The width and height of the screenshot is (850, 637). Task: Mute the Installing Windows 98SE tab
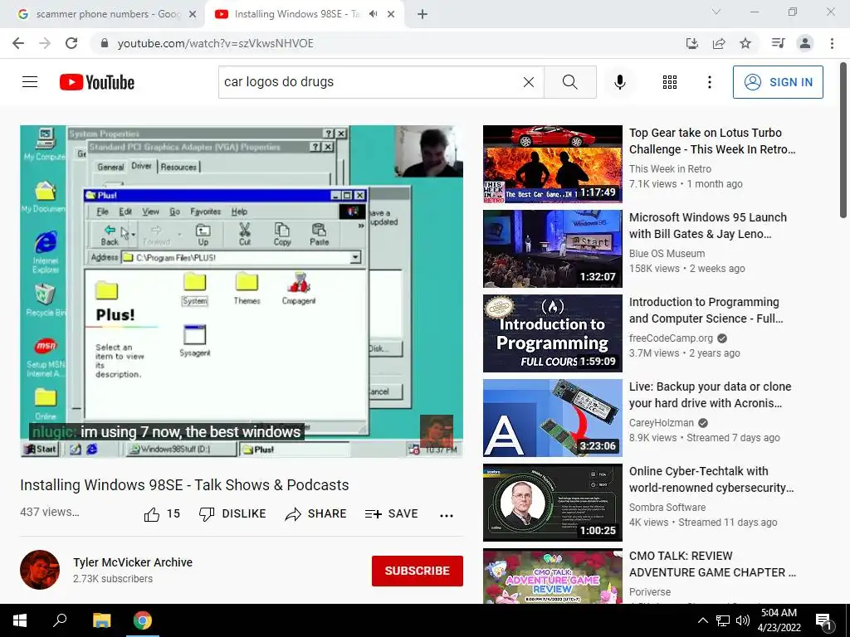[x=373, y=14]
